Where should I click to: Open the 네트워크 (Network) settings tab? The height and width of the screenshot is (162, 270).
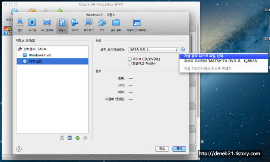pyautogui.click(x=89, y=25)
